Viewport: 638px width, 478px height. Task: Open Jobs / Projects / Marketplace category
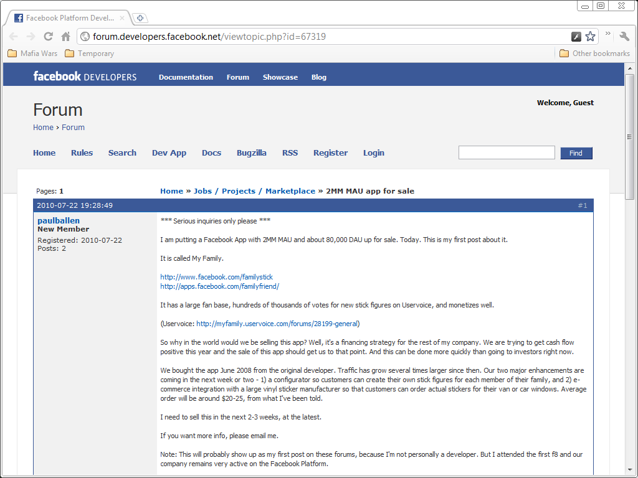254,191
